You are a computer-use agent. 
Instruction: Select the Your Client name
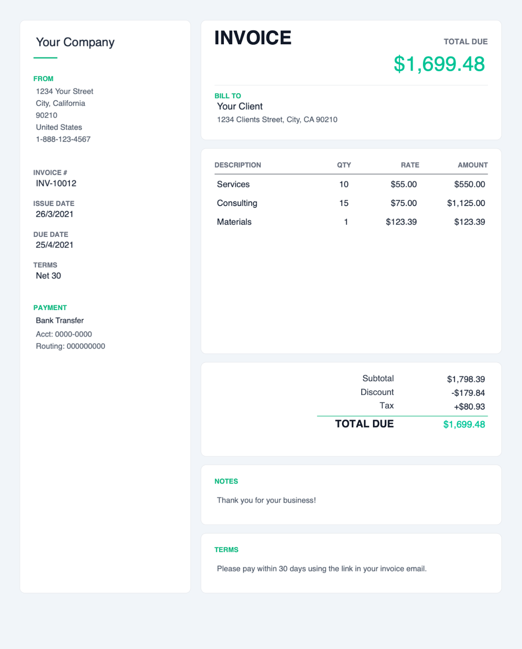[x=240, y=106]
